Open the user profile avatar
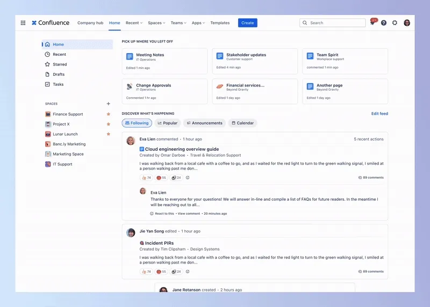 click(407, 23)
